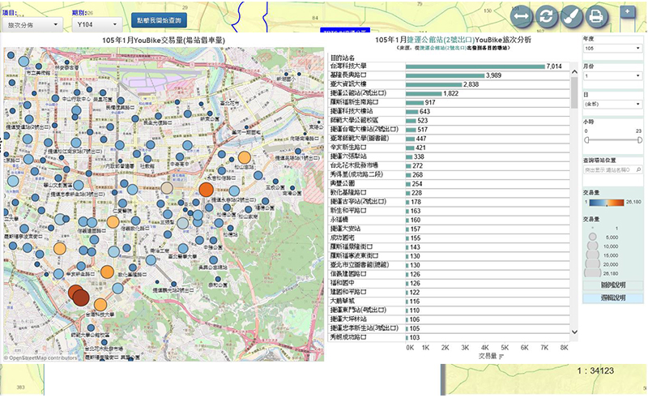648x398 pixels.
Task: Click the 台灣科技大學 destination row label
Action: click(x=348, y=66)
